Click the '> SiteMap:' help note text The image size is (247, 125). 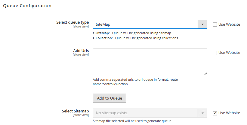101,33
